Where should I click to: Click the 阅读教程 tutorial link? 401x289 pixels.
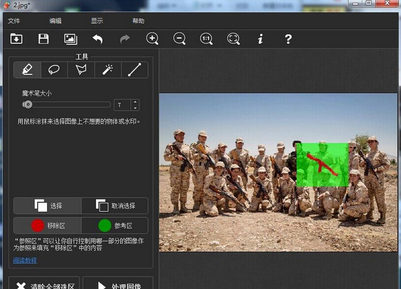[25, 261]
